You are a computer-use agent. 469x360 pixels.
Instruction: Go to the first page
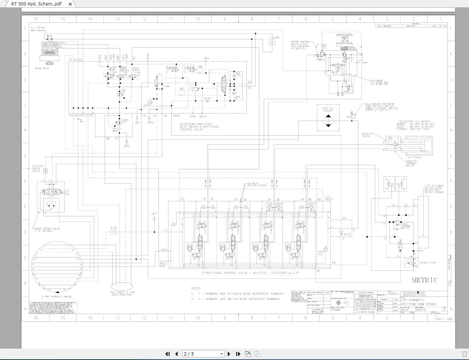click(168, 354)
